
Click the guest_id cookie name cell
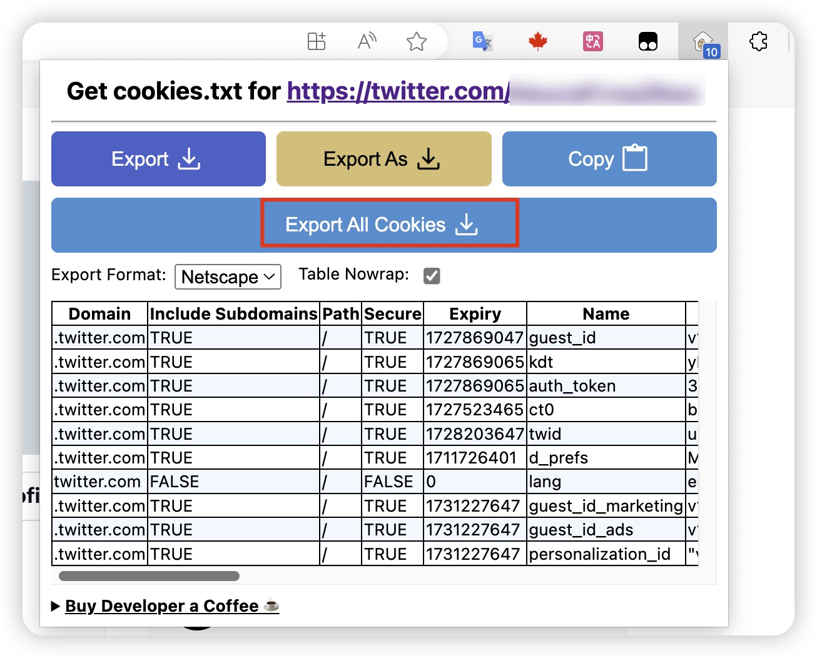coord(606,338)
